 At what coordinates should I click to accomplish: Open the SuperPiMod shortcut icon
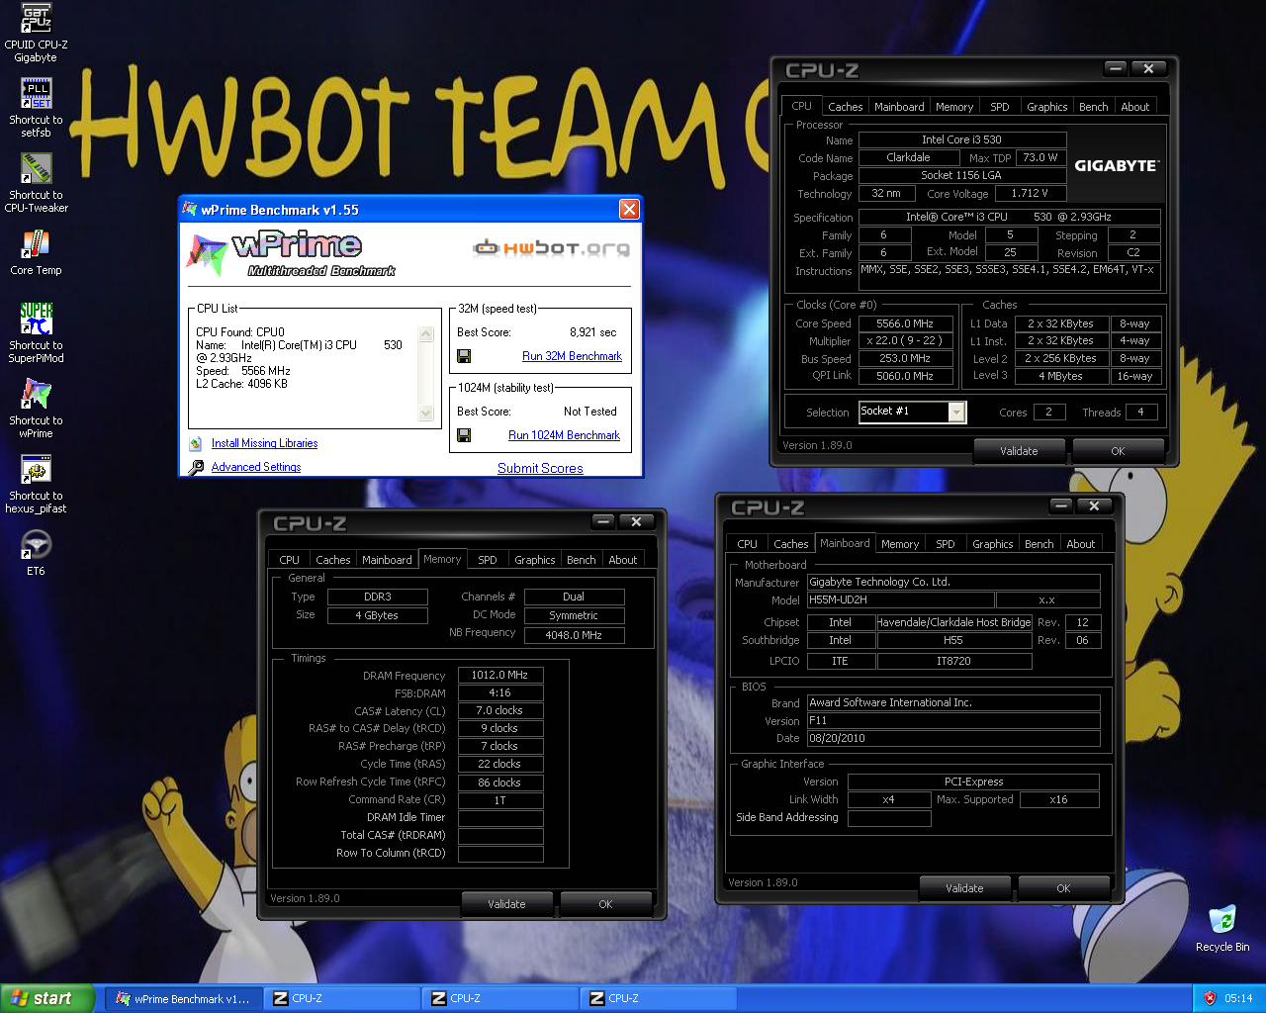point(36,319)
